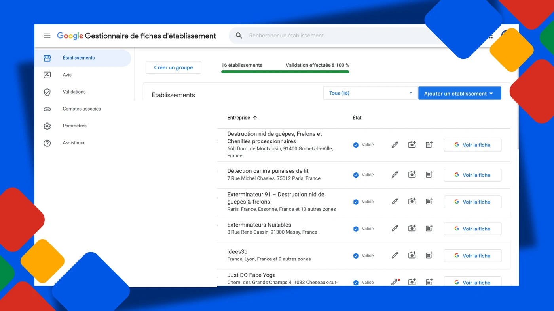Click État column header
The height and width of the screenshot is (311, 554).
(357, 118)
